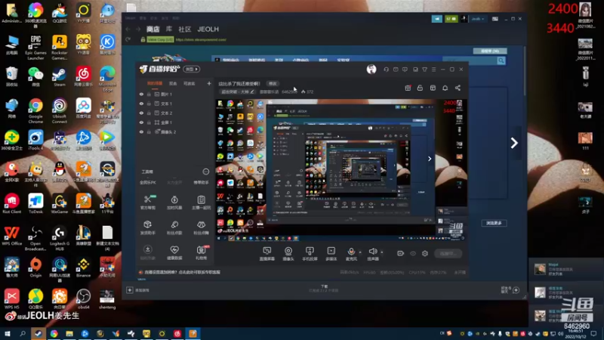The height and width of the screenshot is (340, 604).
Task: Open the fan song-request microphone tool
Action: 174,227
